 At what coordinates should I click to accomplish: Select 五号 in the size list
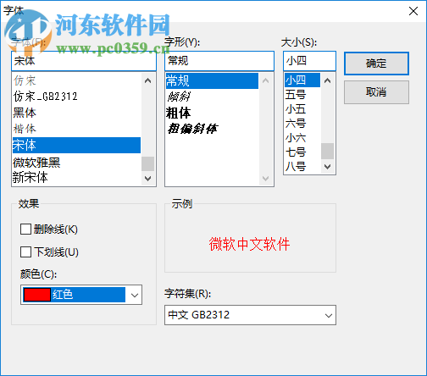pos(302,95)
